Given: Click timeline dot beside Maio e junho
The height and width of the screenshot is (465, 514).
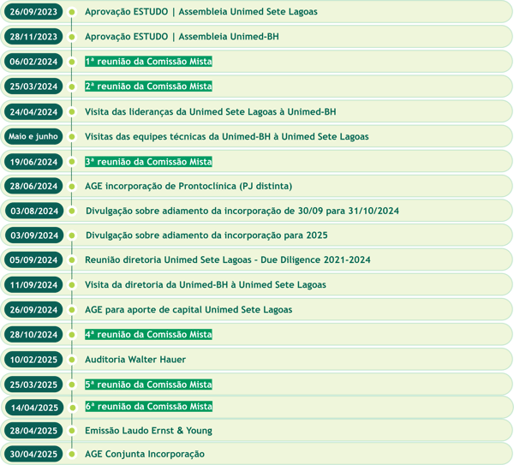Looking at the screenshot, I should (x=72, y=137).
